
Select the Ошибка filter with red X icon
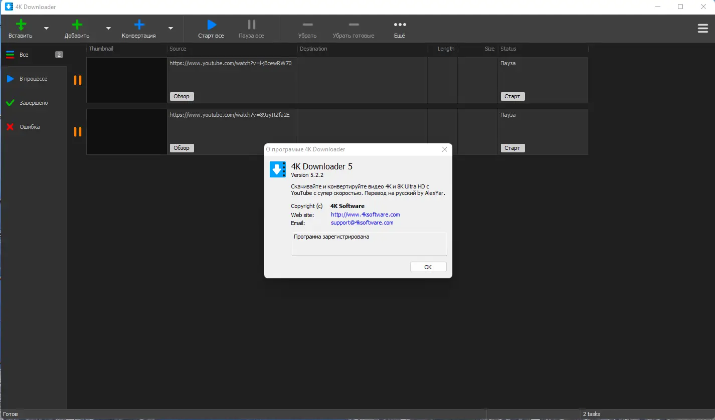[10, 126]
